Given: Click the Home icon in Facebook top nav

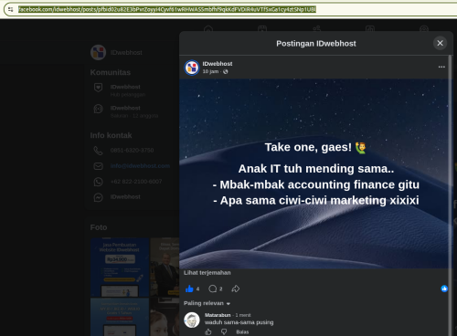Looking at the screenshot, I should (x=208, y=29).
